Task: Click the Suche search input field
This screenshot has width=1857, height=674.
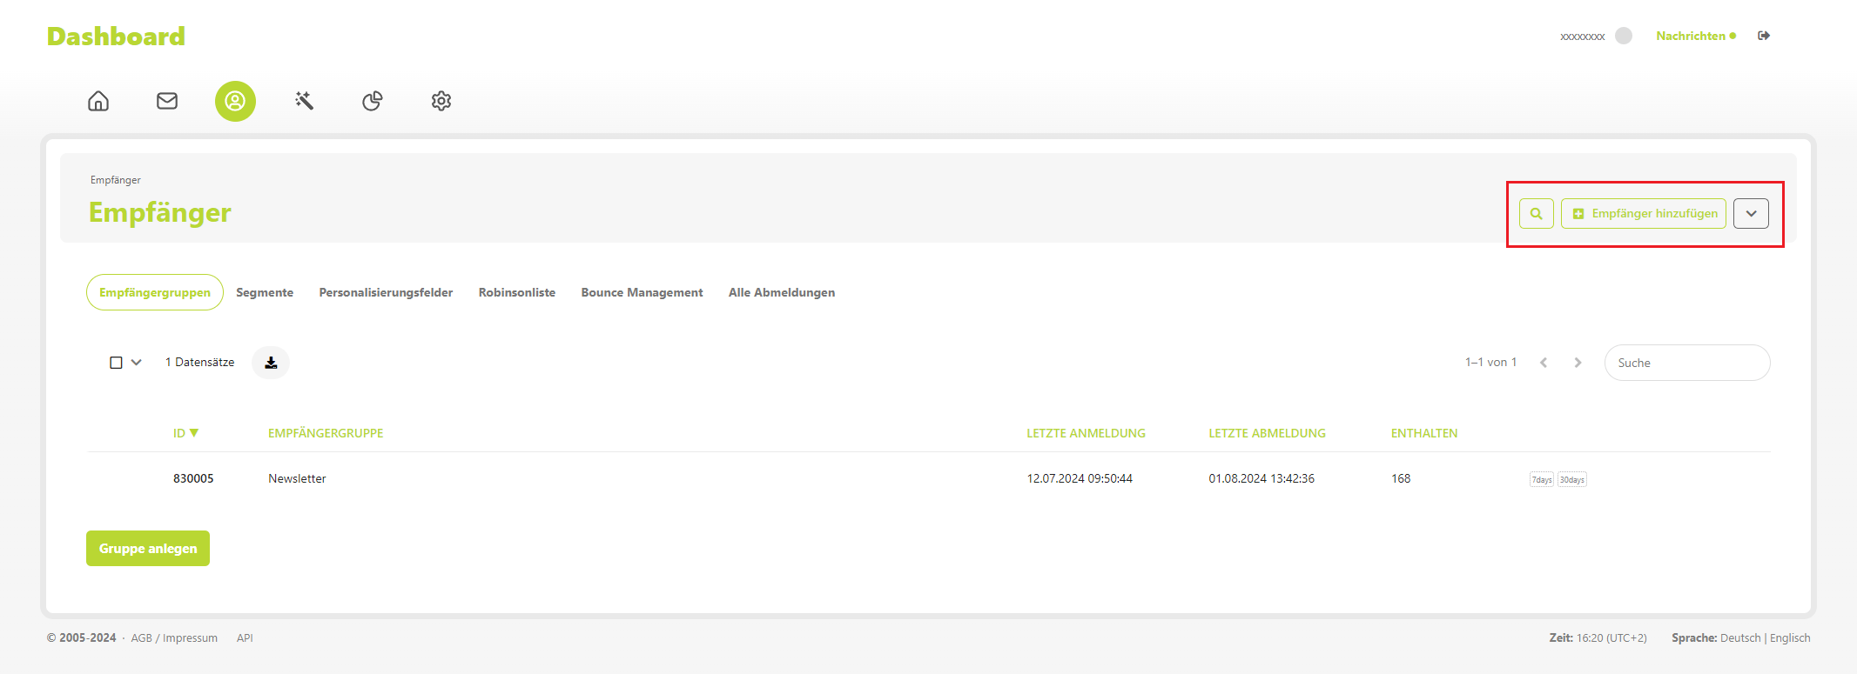Action: [x=1686, y=363]
